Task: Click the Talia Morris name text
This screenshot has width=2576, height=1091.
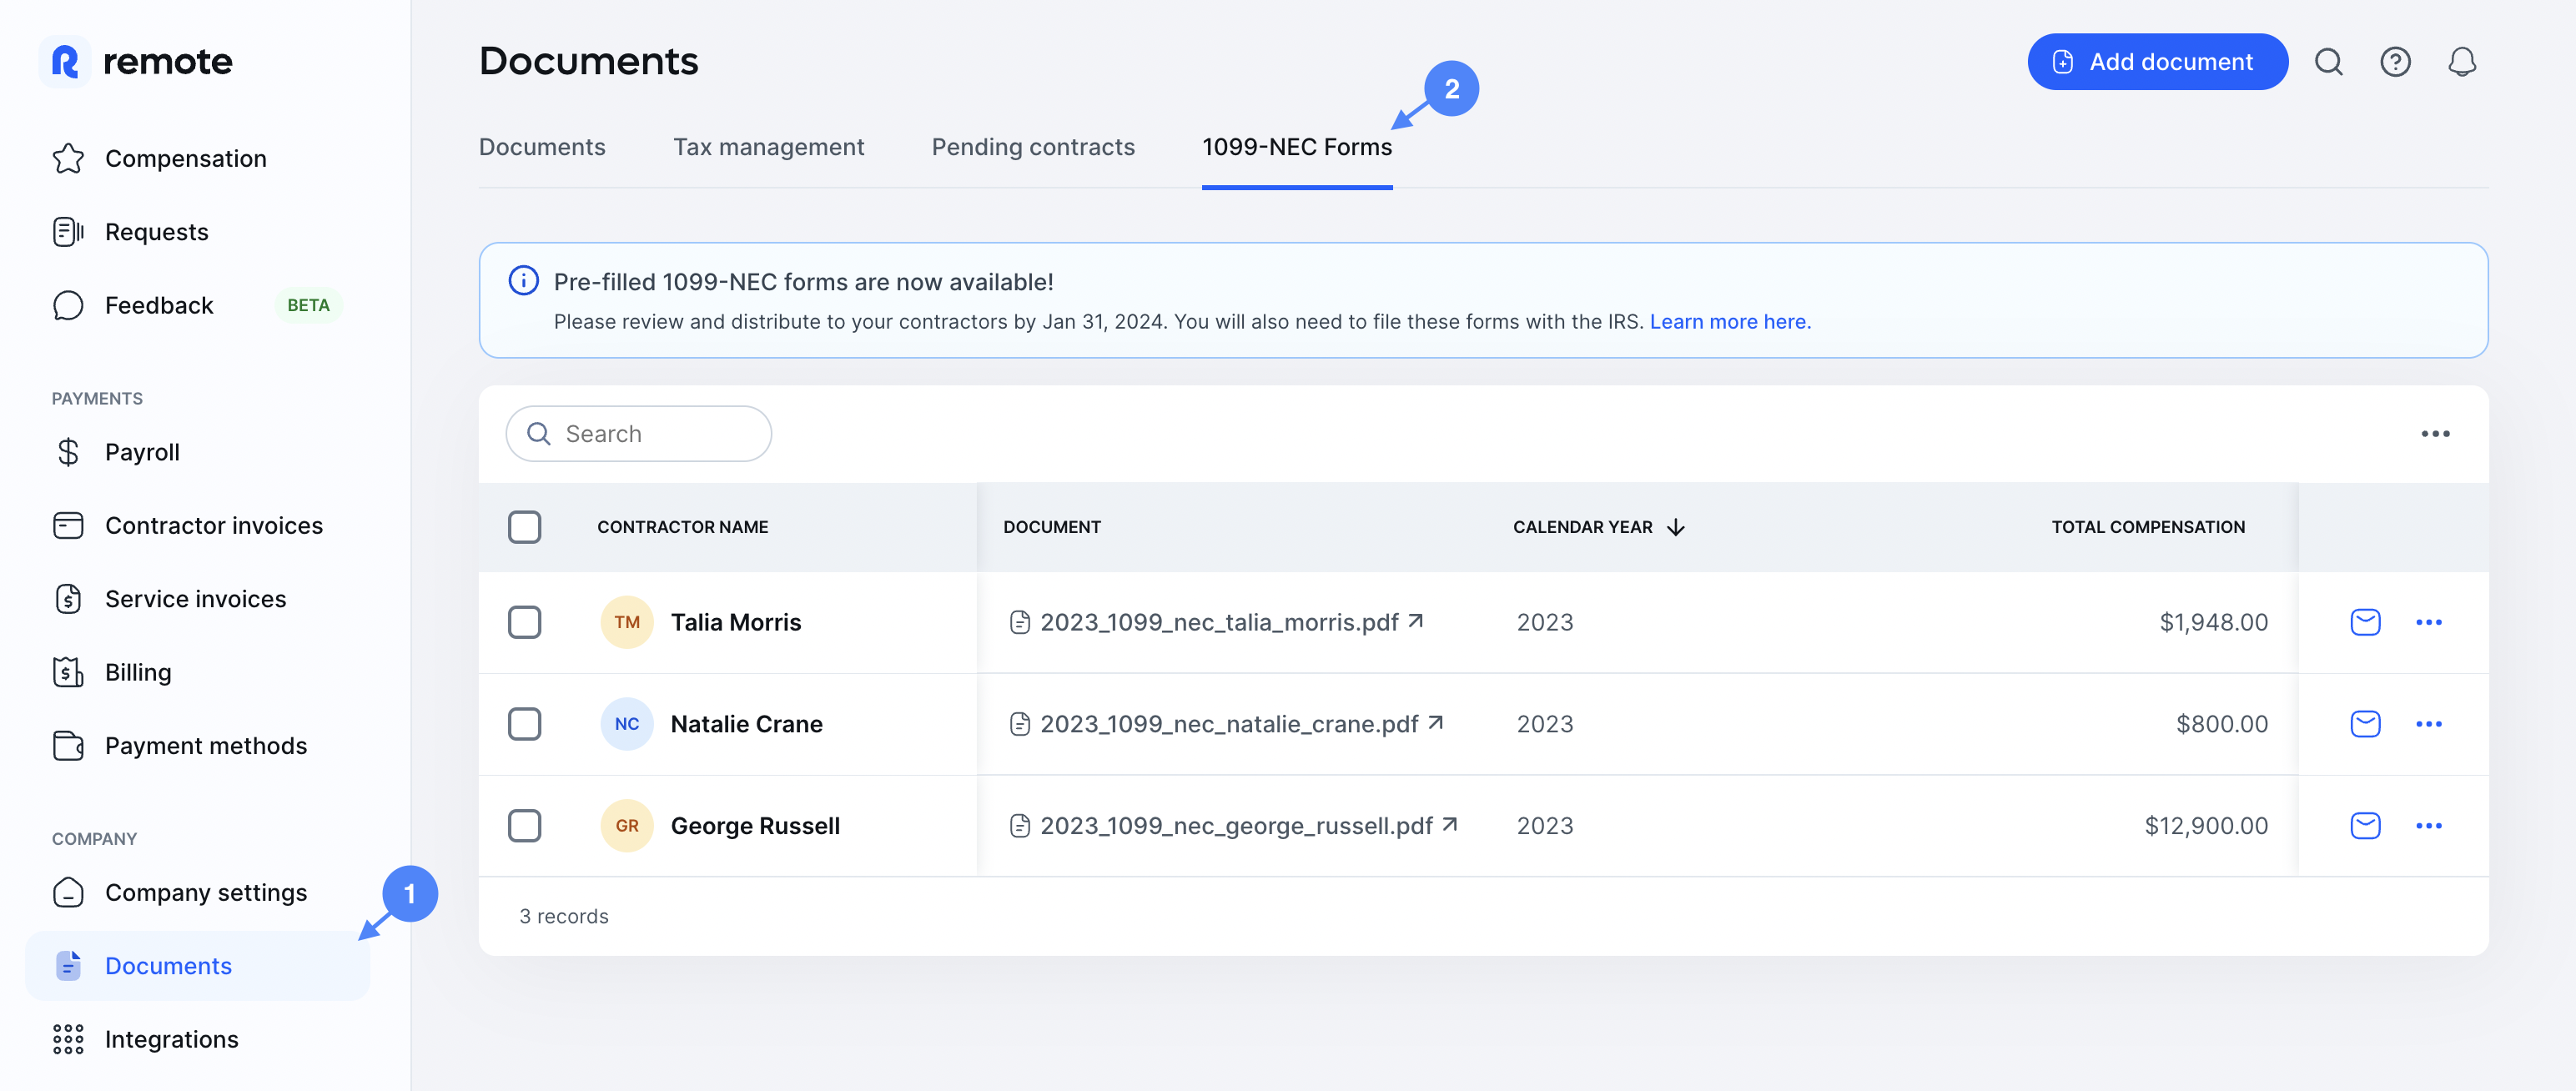Action: point(736,622)
